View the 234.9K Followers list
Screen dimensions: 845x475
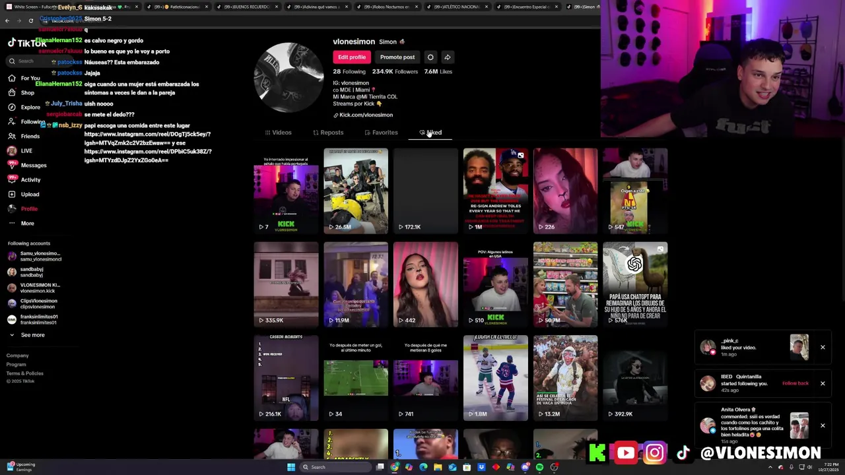[x=395, y=71]
